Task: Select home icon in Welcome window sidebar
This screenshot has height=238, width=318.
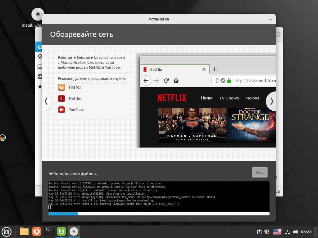Action: [39, 47]
